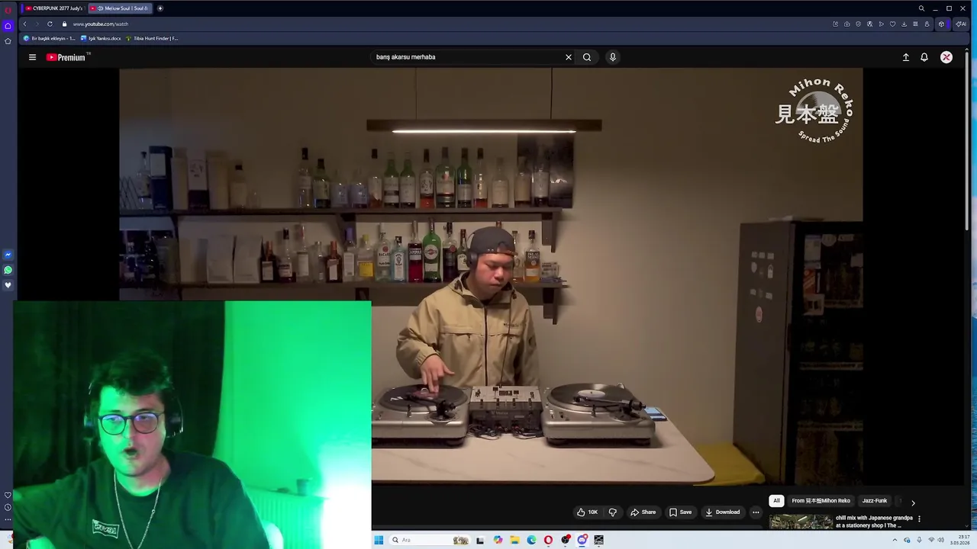The width and height of the screenshot is (977, 549).
Task: Open Opera snapshot camera icon in address bar
Action: 846,24
